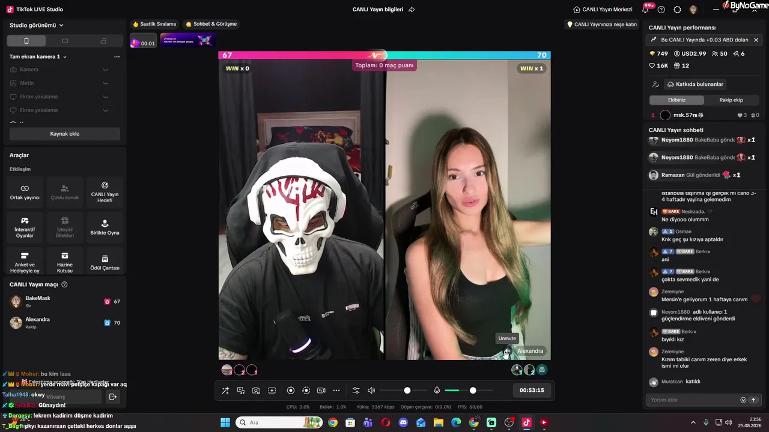
Task: Toggle visibility of first Ekran yakalama source
Action: click(x=105, y=97)
